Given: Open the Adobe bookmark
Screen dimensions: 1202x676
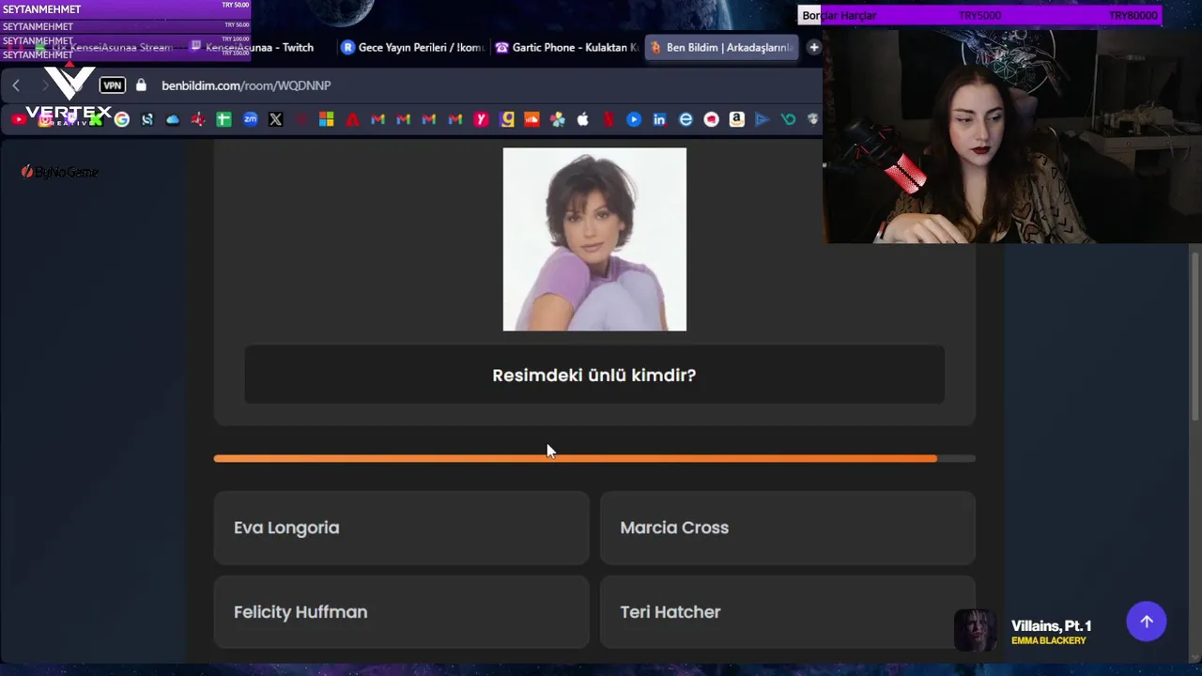Looking at the screenshot, I should (352, 119).
